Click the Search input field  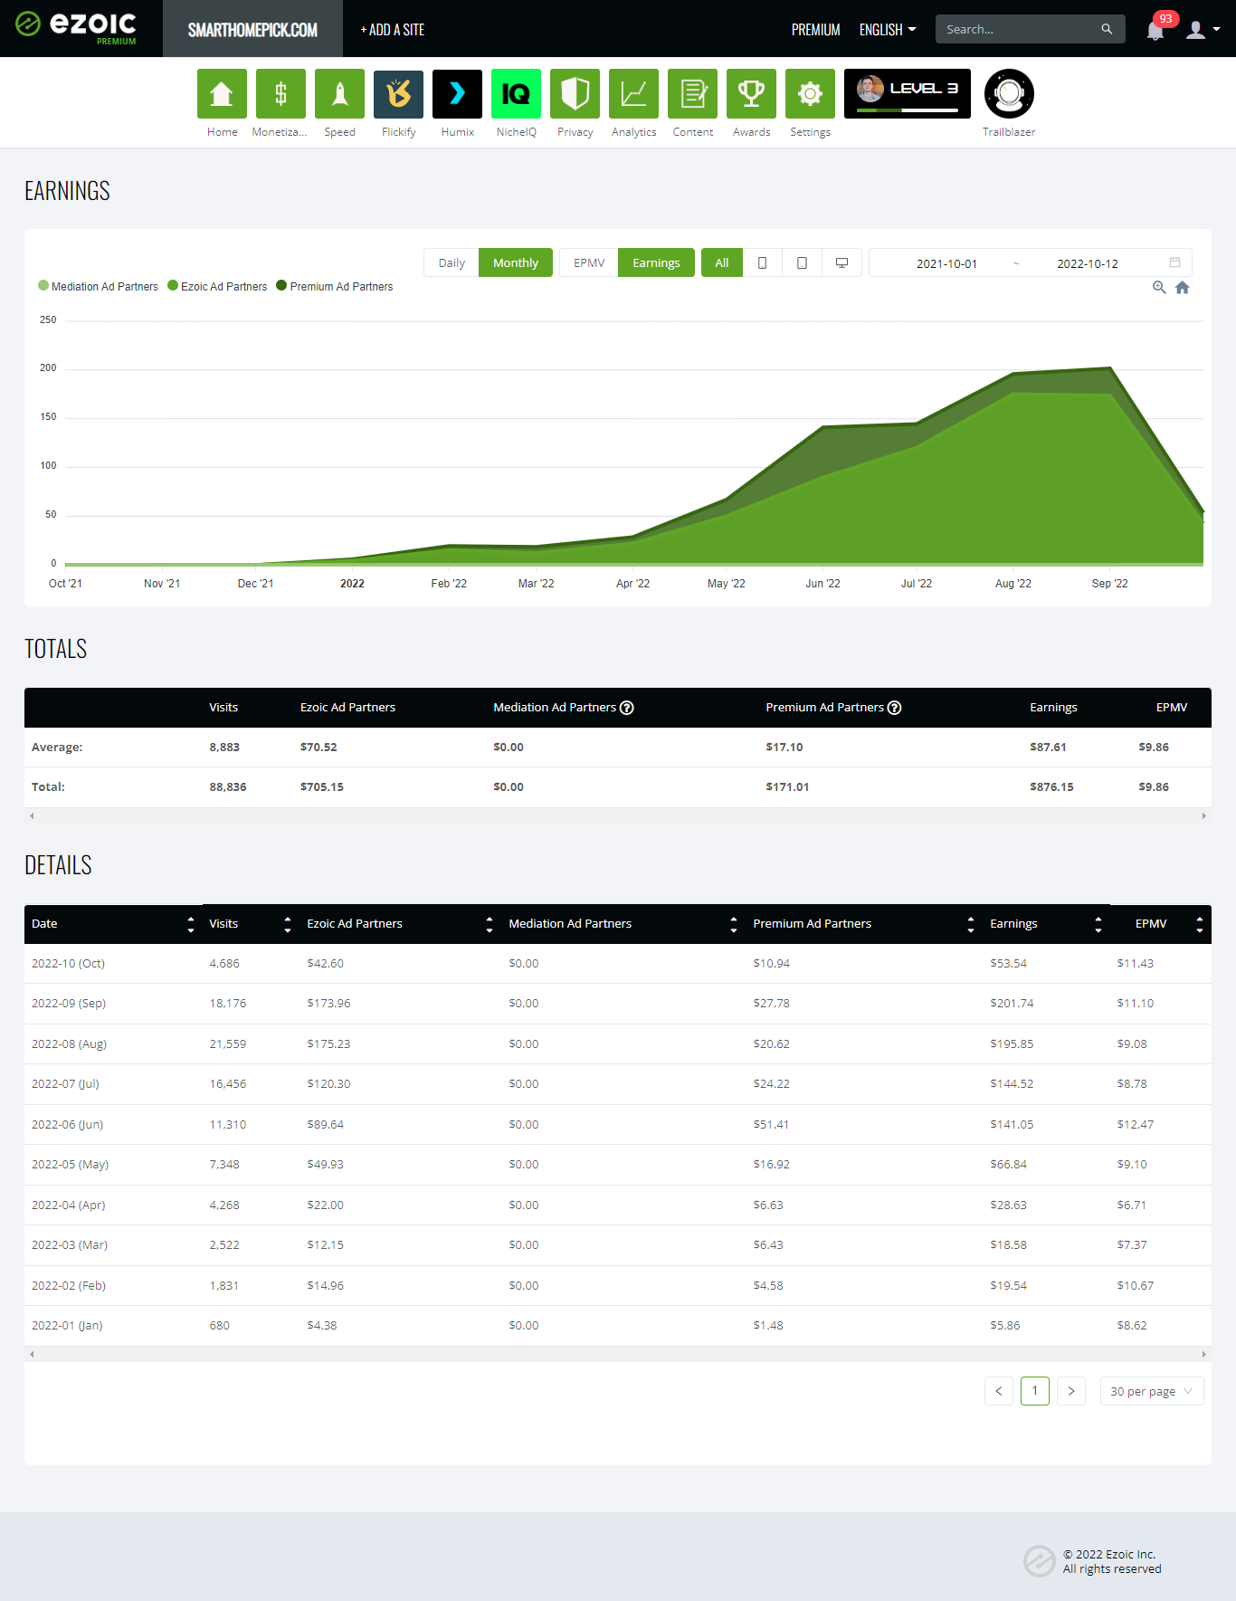tap(1017, 29)
